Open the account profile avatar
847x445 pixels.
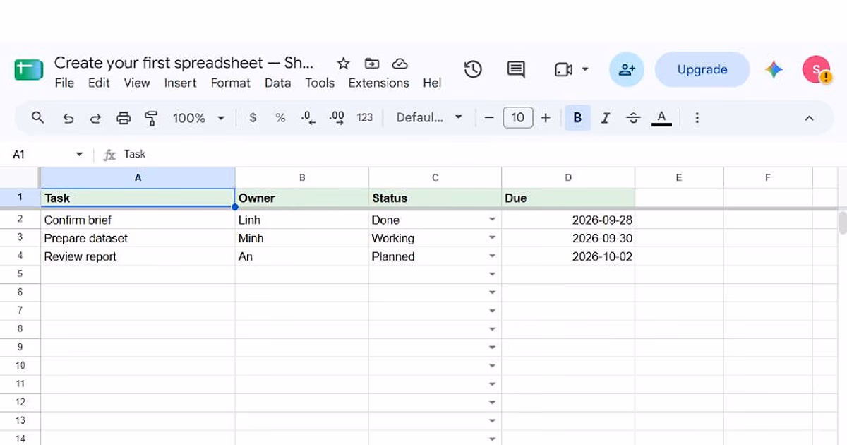(817, 69)
